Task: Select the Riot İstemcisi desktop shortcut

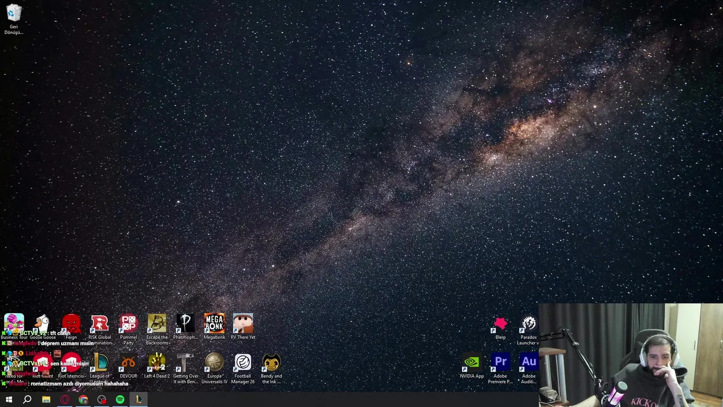Action: tap(71, 366)
